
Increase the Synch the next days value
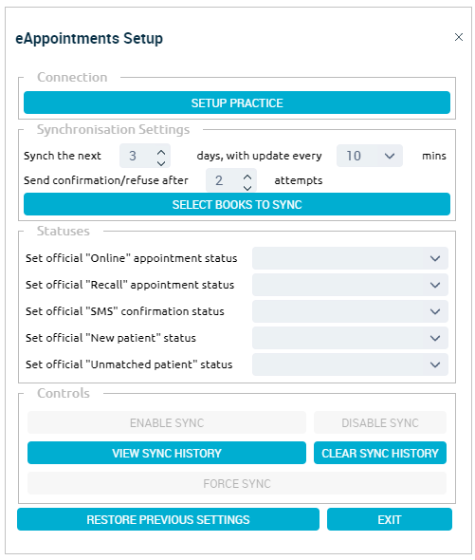tap(161, 152)
